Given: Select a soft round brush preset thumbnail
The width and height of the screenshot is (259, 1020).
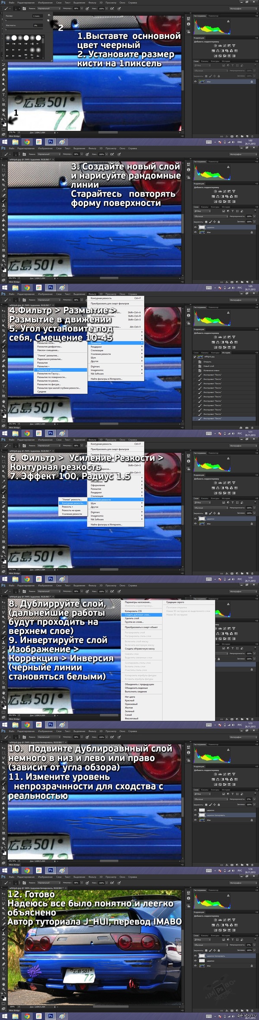Looking at the screenshot, I should [8, 38].
